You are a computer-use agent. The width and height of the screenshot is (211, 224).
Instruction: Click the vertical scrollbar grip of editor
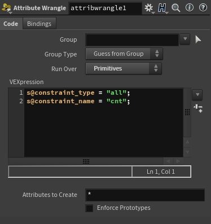[x=187, y=112]
